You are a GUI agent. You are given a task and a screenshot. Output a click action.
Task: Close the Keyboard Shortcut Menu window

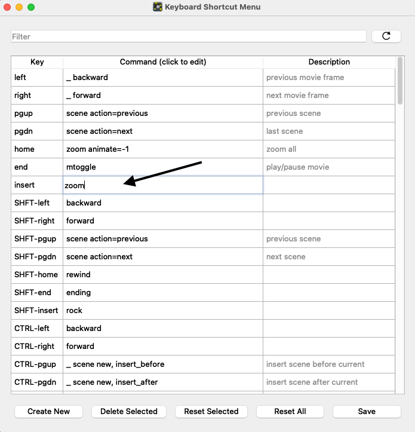tap(7, 7)
